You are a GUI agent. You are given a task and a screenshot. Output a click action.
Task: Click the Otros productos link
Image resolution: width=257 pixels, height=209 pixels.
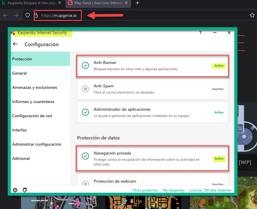point(145,190)
